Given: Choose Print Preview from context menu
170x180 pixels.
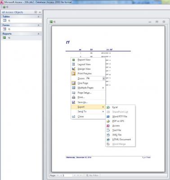Looking at the screenshot, I should [88, 73].
